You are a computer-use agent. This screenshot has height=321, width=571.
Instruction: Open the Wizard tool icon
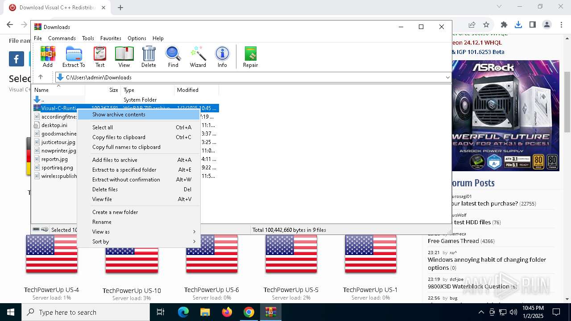[x=198, y=57]
